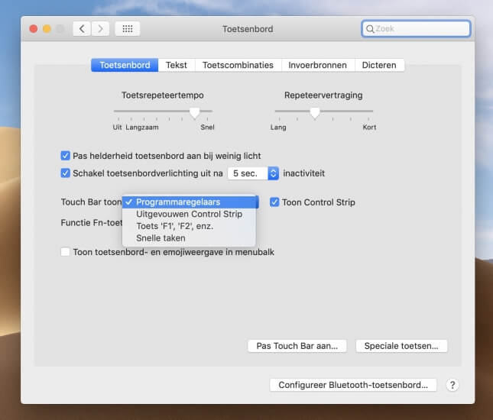This screenshot has width=493, height=420.
Task: Choose 'Uitgevouwen Control Strip' from the list
Action: click(189, 215)
